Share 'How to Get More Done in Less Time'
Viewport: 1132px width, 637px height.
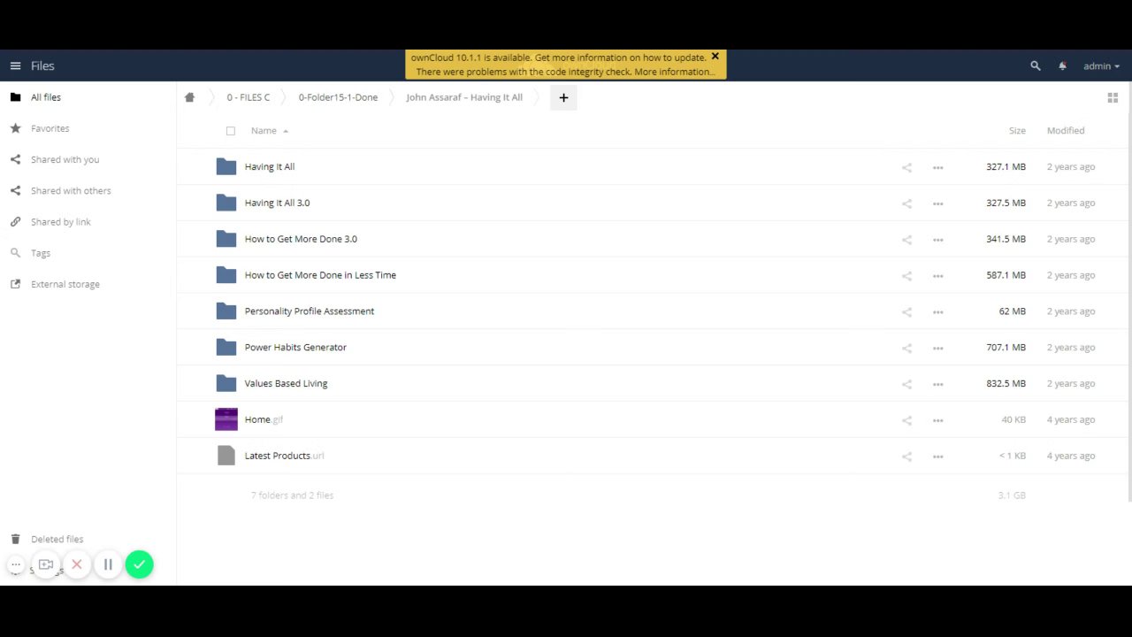(x=906, y=276)
